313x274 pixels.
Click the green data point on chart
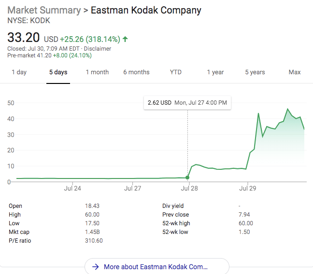[187, 178]
